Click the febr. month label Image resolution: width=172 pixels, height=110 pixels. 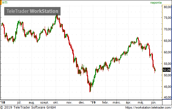point(105,103)
